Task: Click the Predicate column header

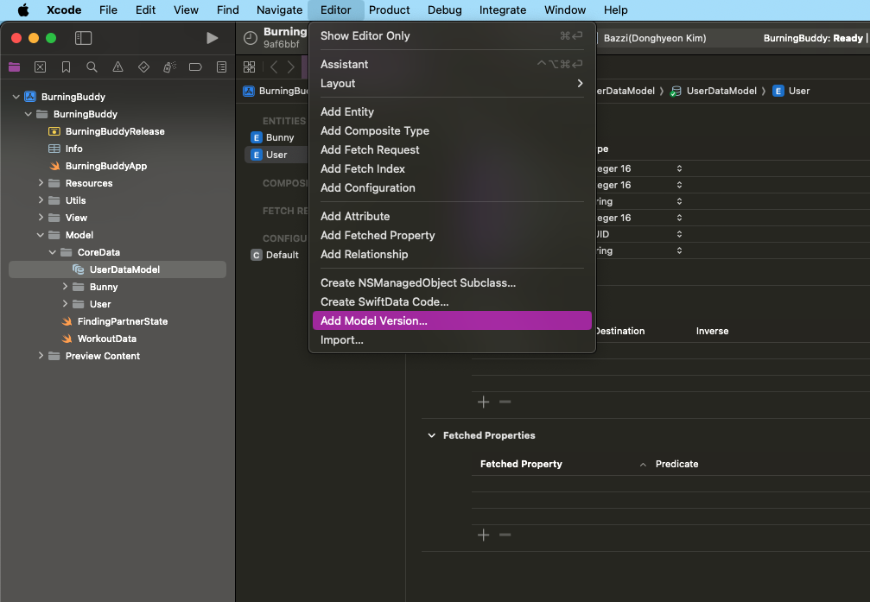Action: (x=677, y=464)
